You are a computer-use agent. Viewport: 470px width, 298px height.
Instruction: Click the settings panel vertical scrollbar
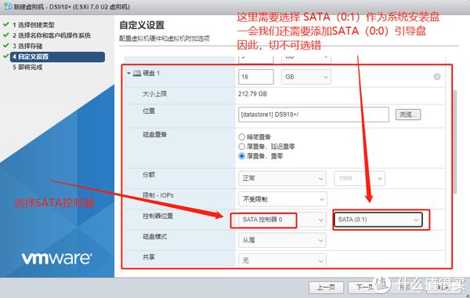[455, 141]
